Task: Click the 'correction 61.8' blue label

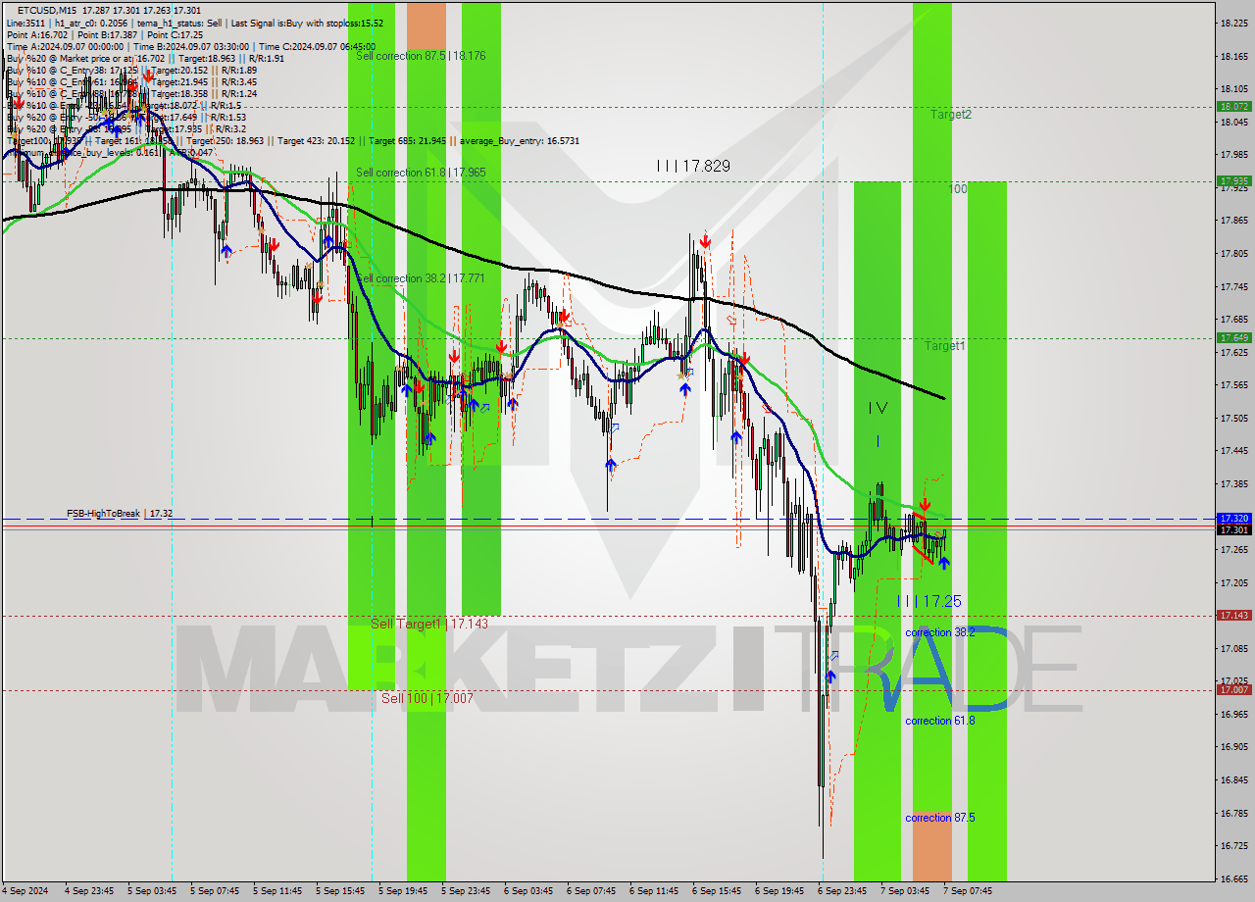Action: point(940,721)
